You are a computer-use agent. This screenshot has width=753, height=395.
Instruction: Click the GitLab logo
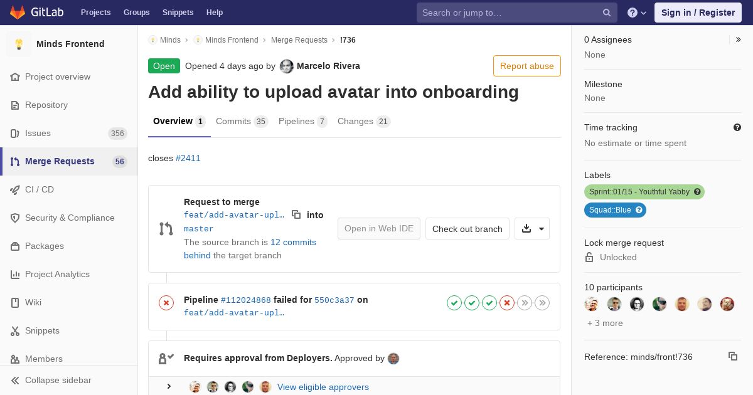(x=36, y=12)
